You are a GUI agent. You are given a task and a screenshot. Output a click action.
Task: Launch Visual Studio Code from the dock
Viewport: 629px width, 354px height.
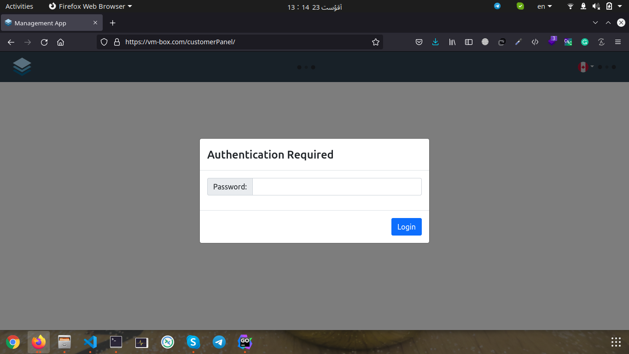[x=90, y=342]
